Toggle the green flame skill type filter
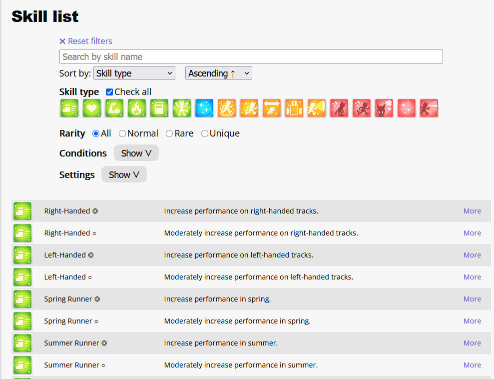The image size is (494, 379). pos(137,108)
